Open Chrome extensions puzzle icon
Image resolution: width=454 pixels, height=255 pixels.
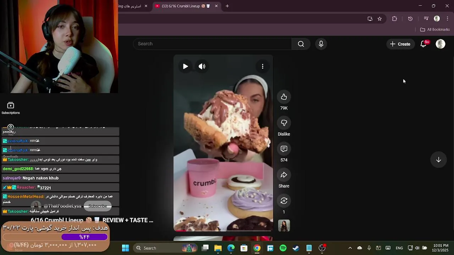[x=394, y=19]
